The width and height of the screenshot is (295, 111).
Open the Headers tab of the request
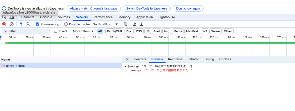[140, 59]
